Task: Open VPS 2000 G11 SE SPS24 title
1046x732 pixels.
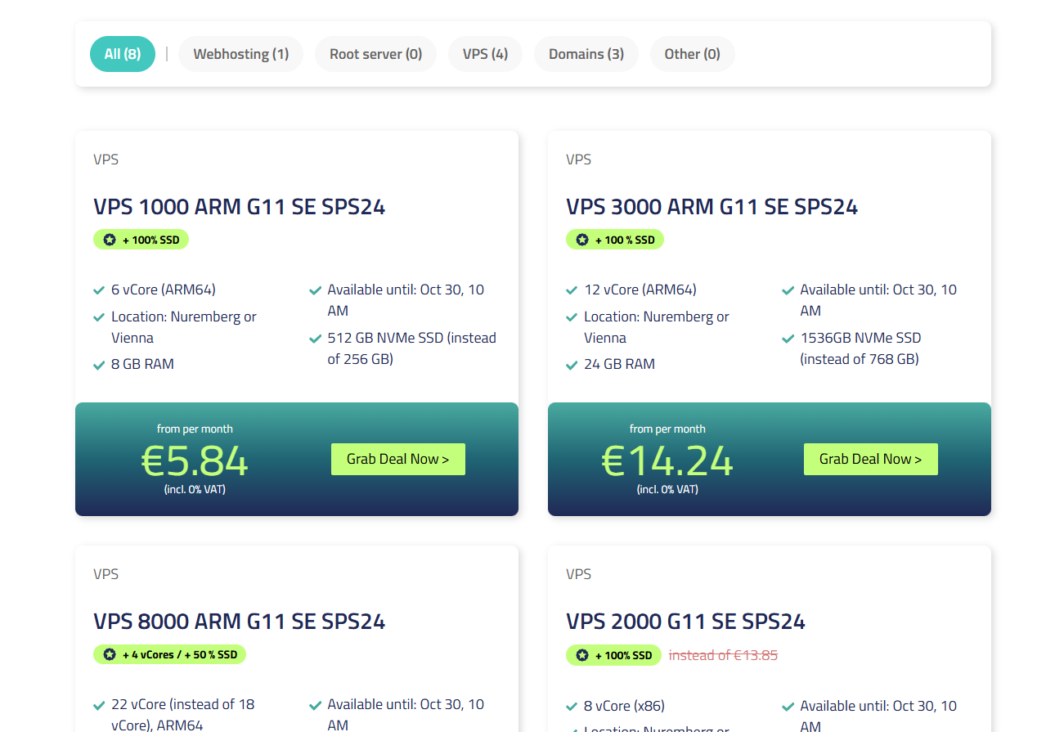Action: click(685, 621)
